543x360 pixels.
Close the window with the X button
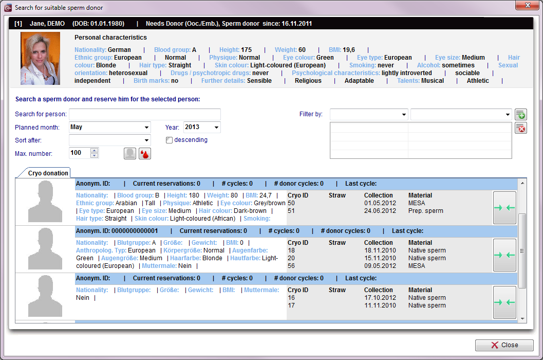pos(528,5)
